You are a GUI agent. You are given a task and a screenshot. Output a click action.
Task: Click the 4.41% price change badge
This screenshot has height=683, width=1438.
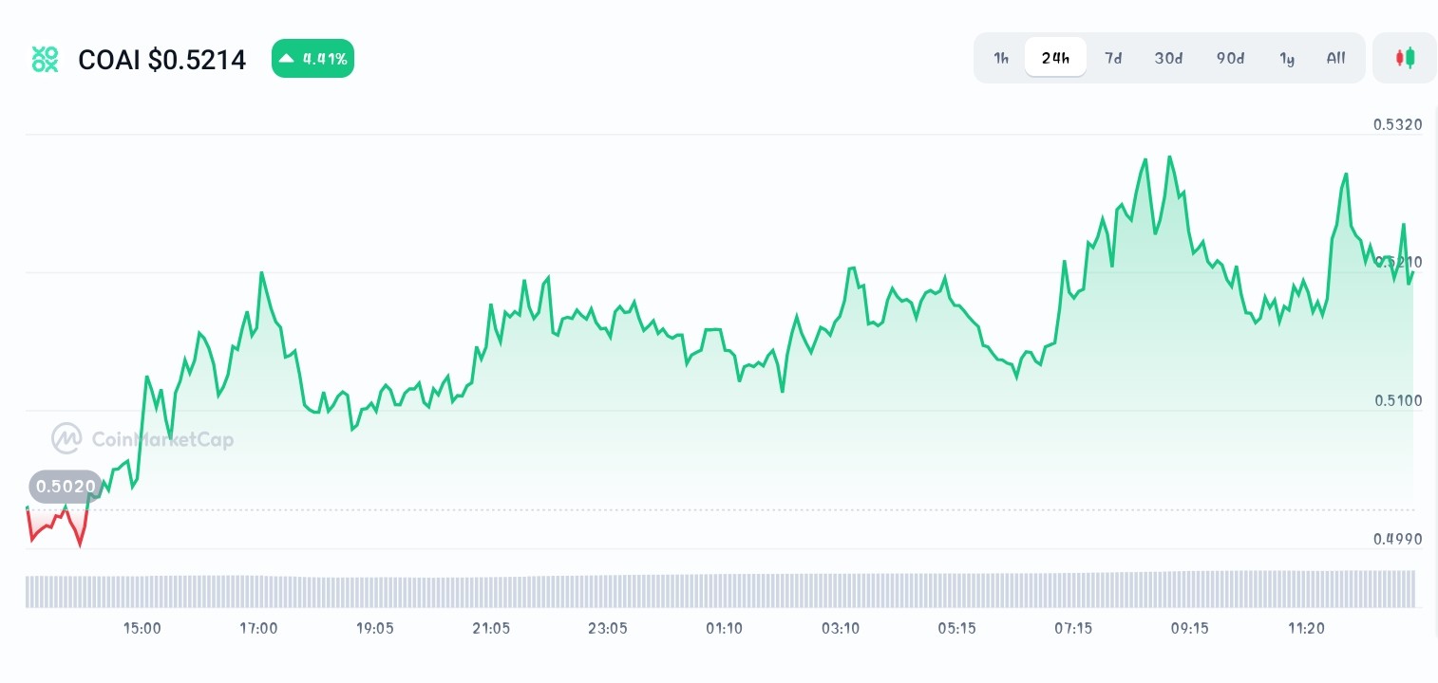coord(312,59)
